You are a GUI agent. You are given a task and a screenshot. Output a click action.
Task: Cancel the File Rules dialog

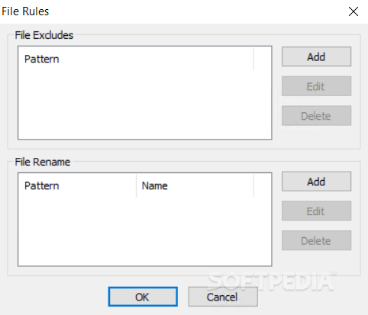[x=223, y=297]
